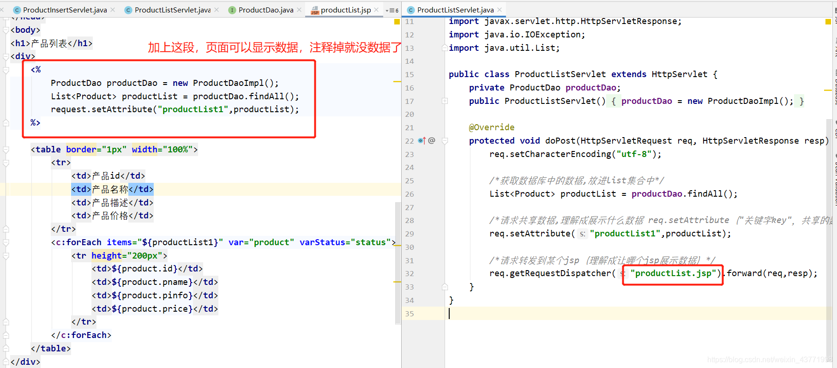Viewport: 837px width, 368px height.
Task: Collapse the body tag fold in JSP
Action: (6, 30)
